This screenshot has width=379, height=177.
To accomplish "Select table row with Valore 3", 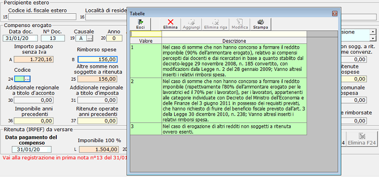I will coord(219,129).
